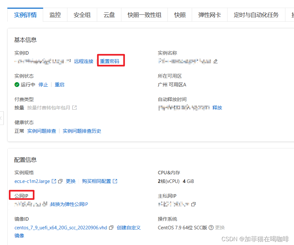Switch to the 监控 tab
294x245 pixels.
[x=55, y=15]
